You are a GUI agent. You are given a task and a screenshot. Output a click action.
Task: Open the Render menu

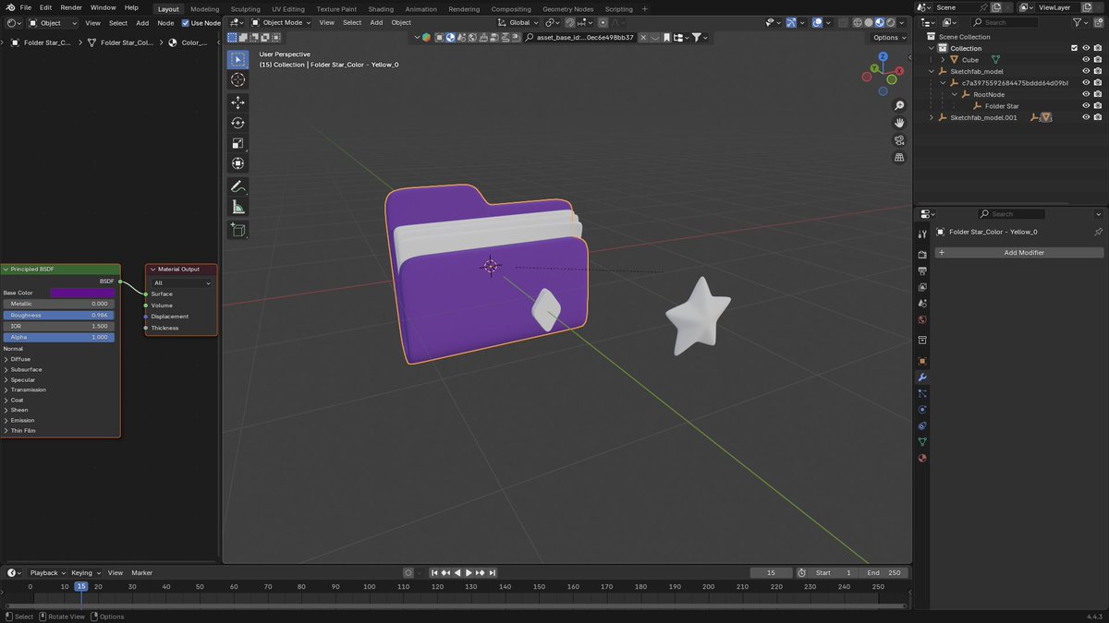71,7
